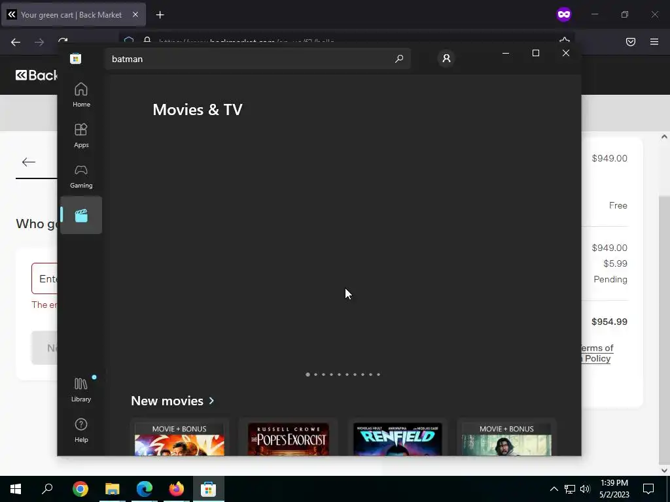Open the Renfield movie thumbnail
Viewport: 670px width, 502px height.
[x=397, y=437]
